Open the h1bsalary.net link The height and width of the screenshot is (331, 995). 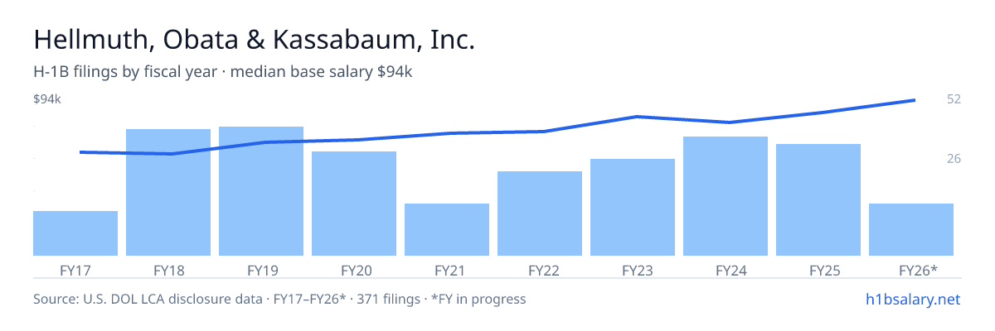[912, 299]
